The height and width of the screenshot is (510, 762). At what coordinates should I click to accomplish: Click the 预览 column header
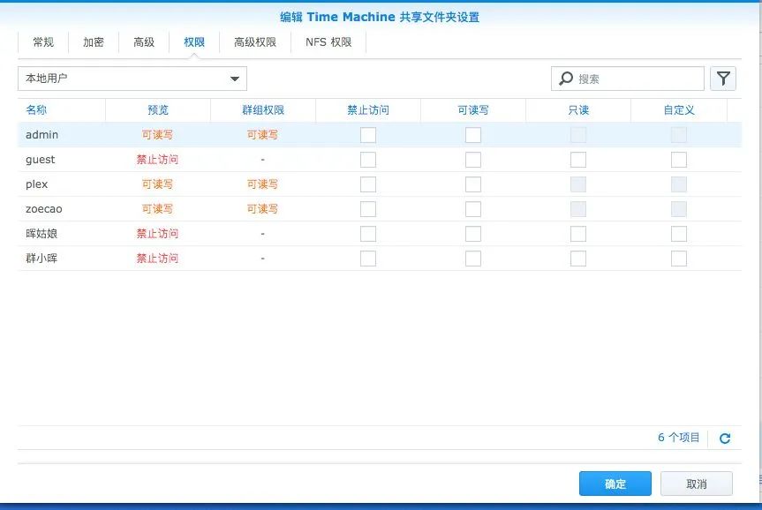point(158,110)
